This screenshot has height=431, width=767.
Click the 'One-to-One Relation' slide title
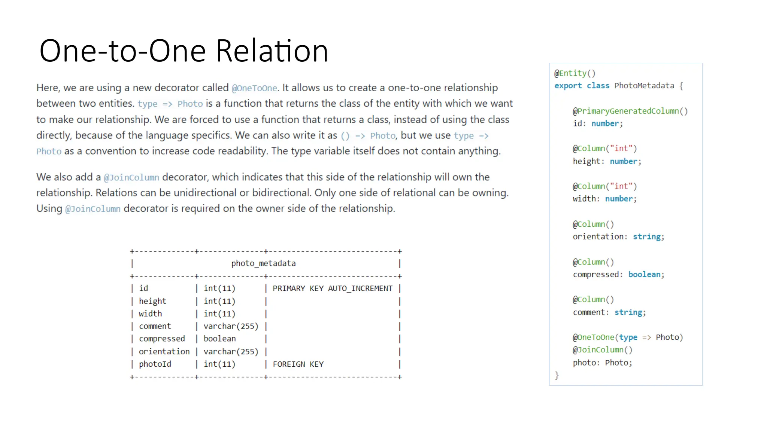tap(184, 51)
